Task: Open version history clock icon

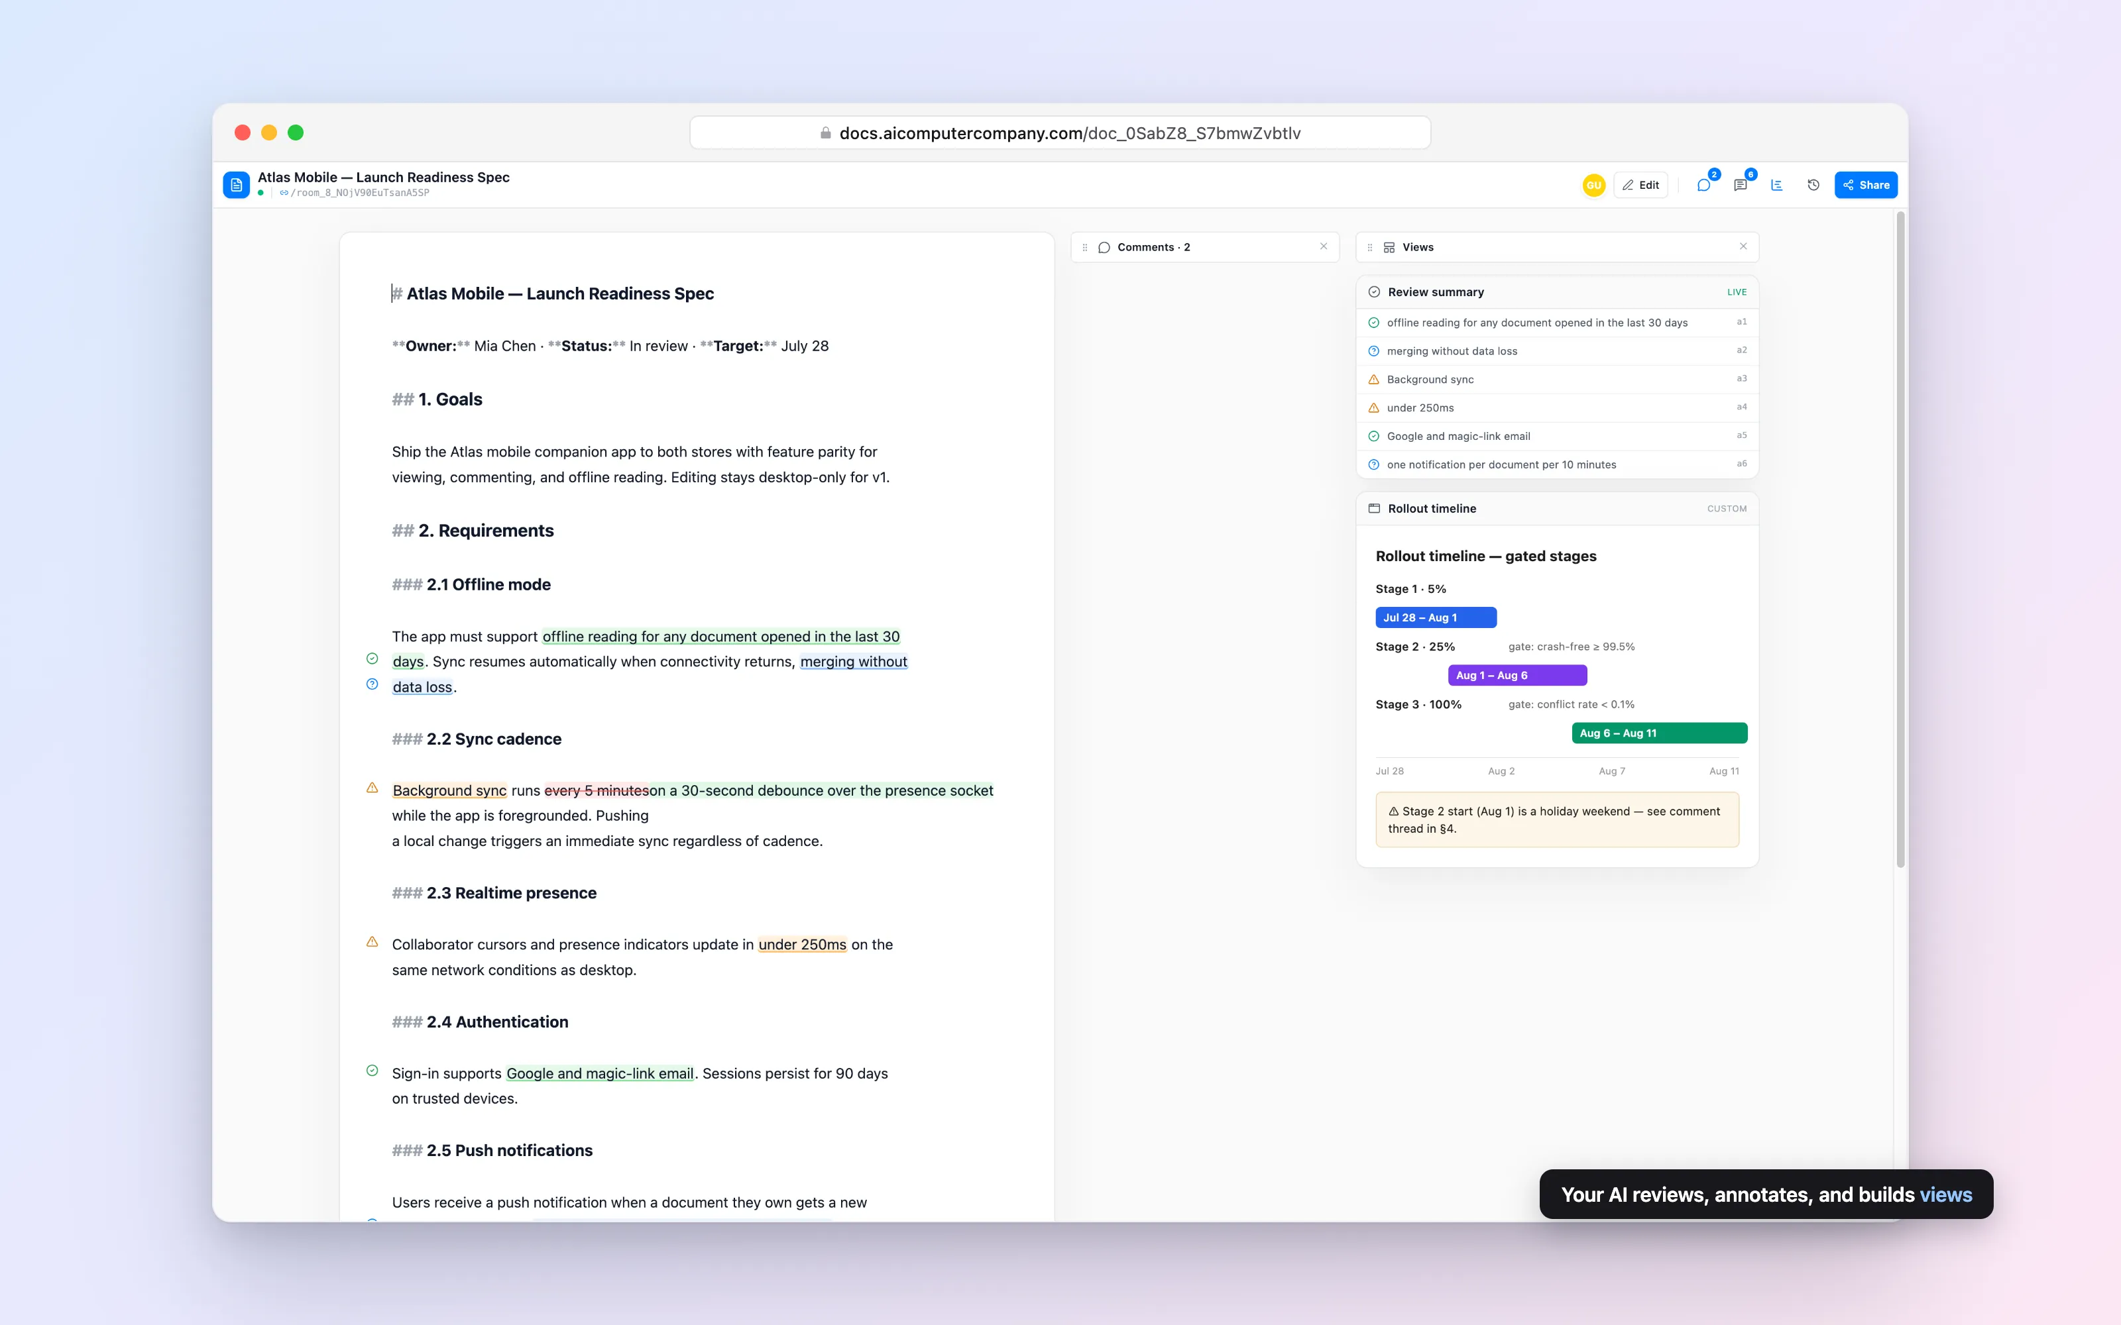Action: point(1813,185)
